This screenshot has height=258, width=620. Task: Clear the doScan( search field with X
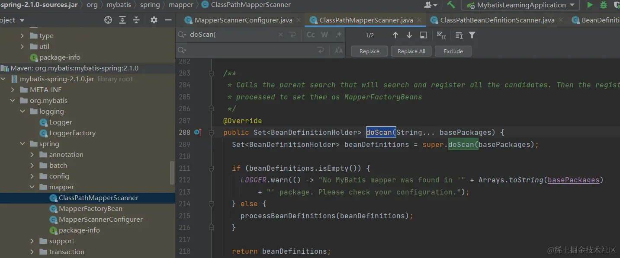[281, 35]
